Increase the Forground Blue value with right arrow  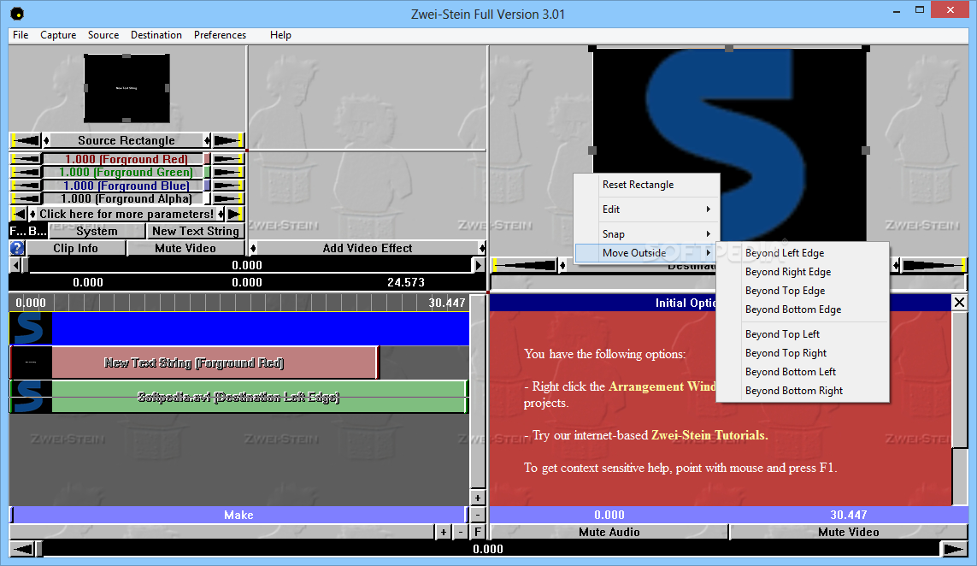click(x=228, y=186)
